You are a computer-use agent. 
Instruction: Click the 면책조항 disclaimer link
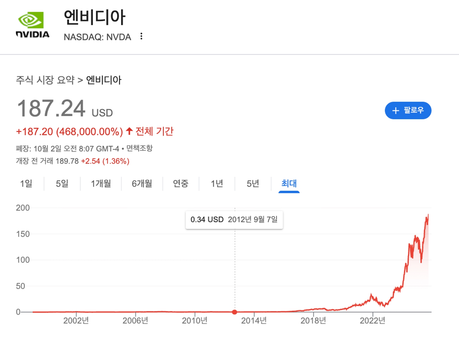pos(140,148)
